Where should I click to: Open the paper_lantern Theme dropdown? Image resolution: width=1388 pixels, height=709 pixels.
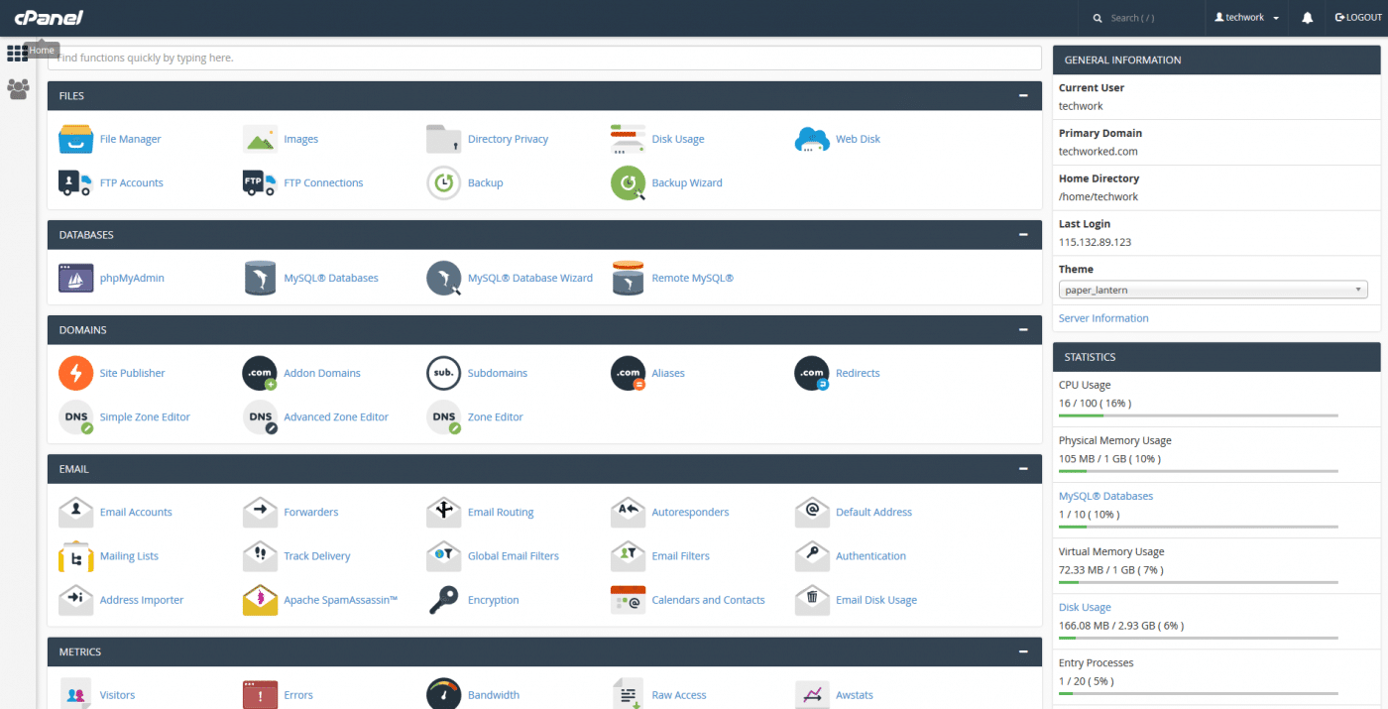point(1213,289)
